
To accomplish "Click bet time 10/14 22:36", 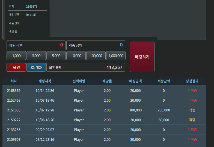I will tap(45, 91).
